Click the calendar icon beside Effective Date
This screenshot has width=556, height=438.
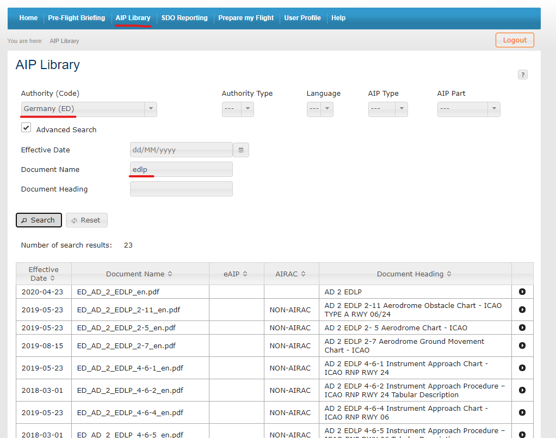(x=241, y=150)
